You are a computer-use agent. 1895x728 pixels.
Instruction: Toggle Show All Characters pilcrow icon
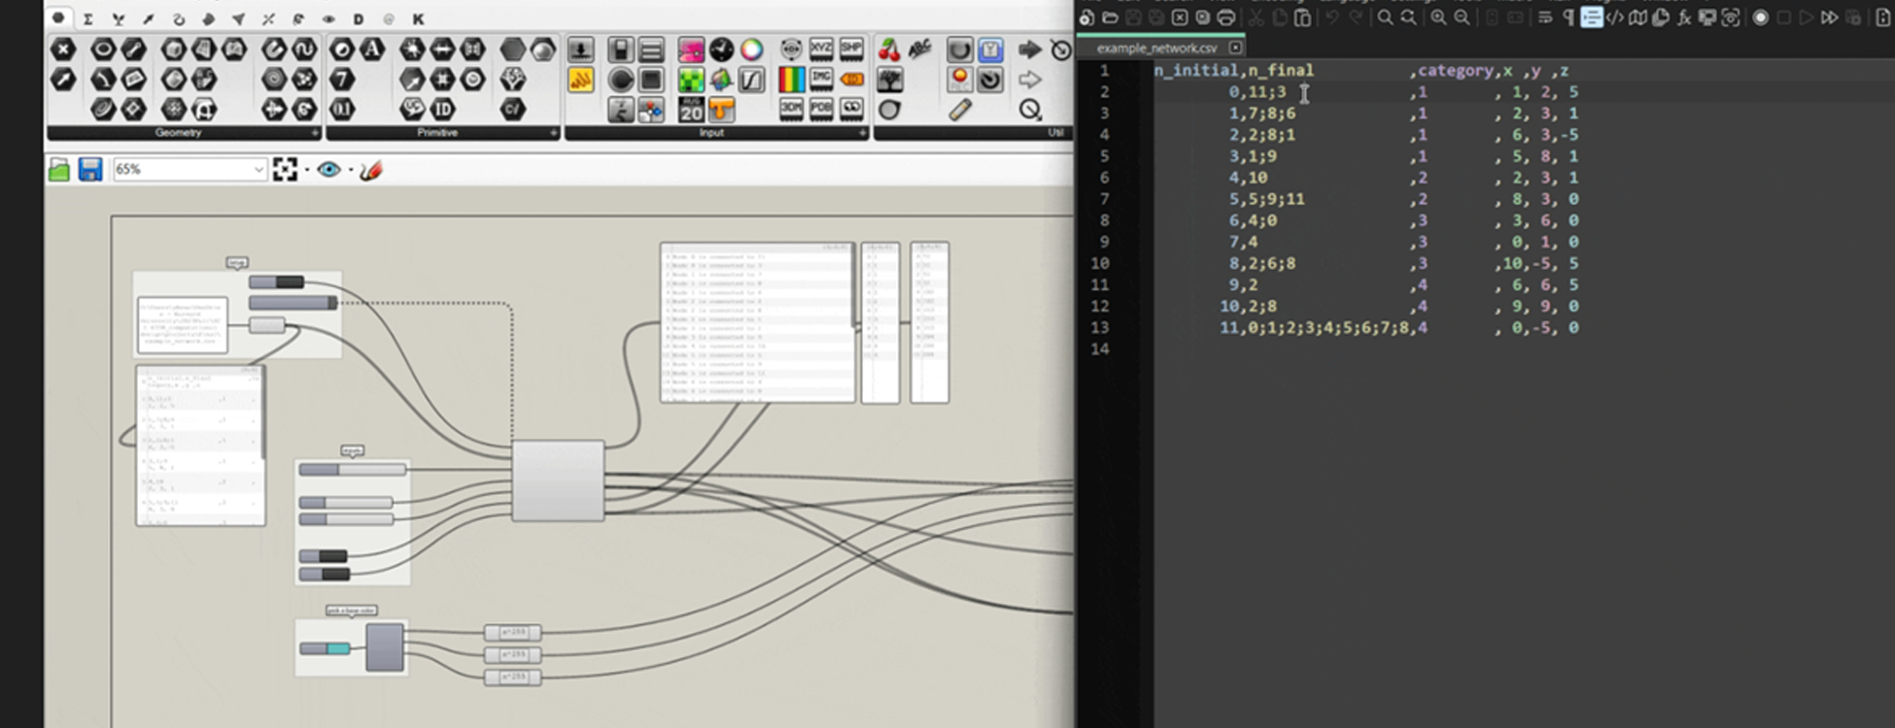1568,17
